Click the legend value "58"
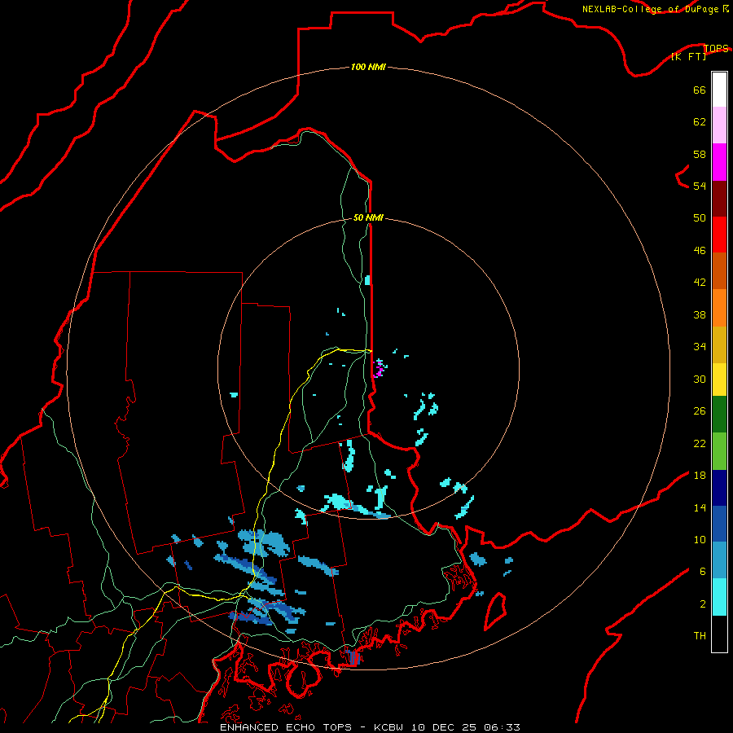Viewport: 733px width, 733px height. (700, 154)
